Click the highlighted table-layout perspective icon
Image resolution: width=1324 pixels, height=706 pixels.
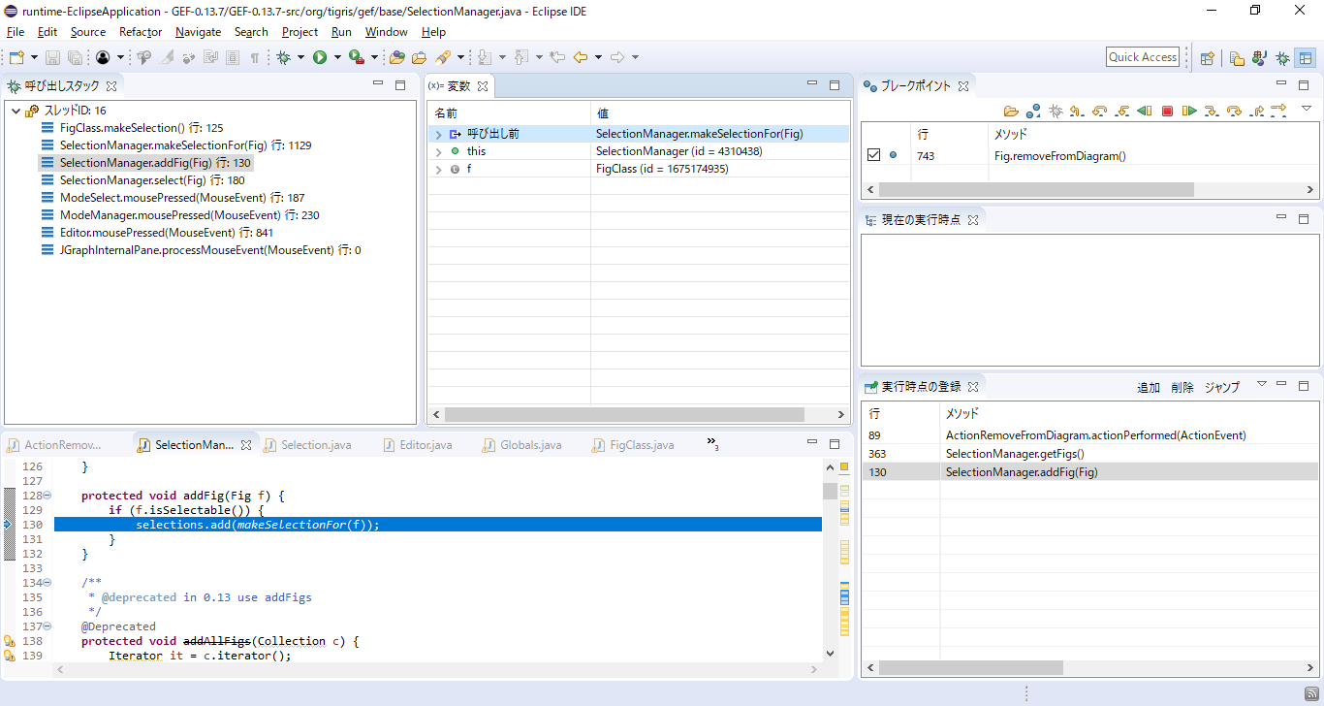coord(1306,58)
